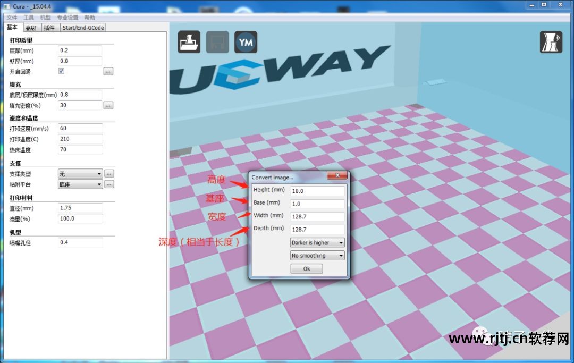Switch to the 基本 tab
Screen dimensions: 574x363
(12, 27)
